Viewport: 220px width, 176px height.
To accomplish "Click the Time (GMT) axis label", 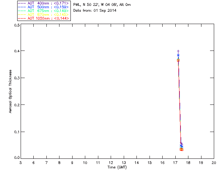I will point(117,167).
